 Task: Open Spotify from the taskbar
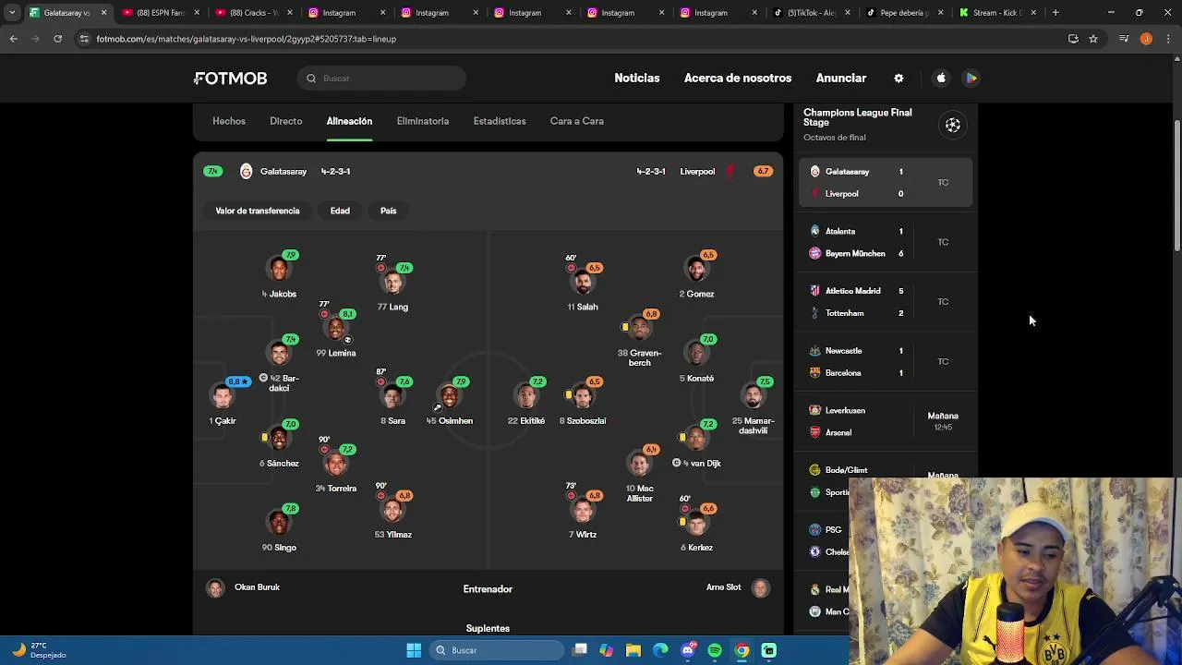715,650
